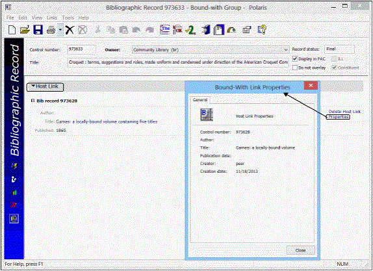
Task: Click the red R icon in blue sidebar
Action: tap(14, 205)
